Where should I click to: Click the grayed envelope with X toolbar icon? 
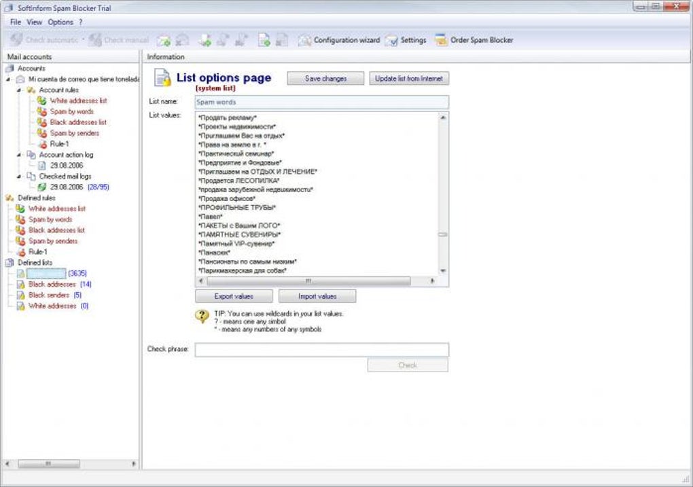(182, 40)
